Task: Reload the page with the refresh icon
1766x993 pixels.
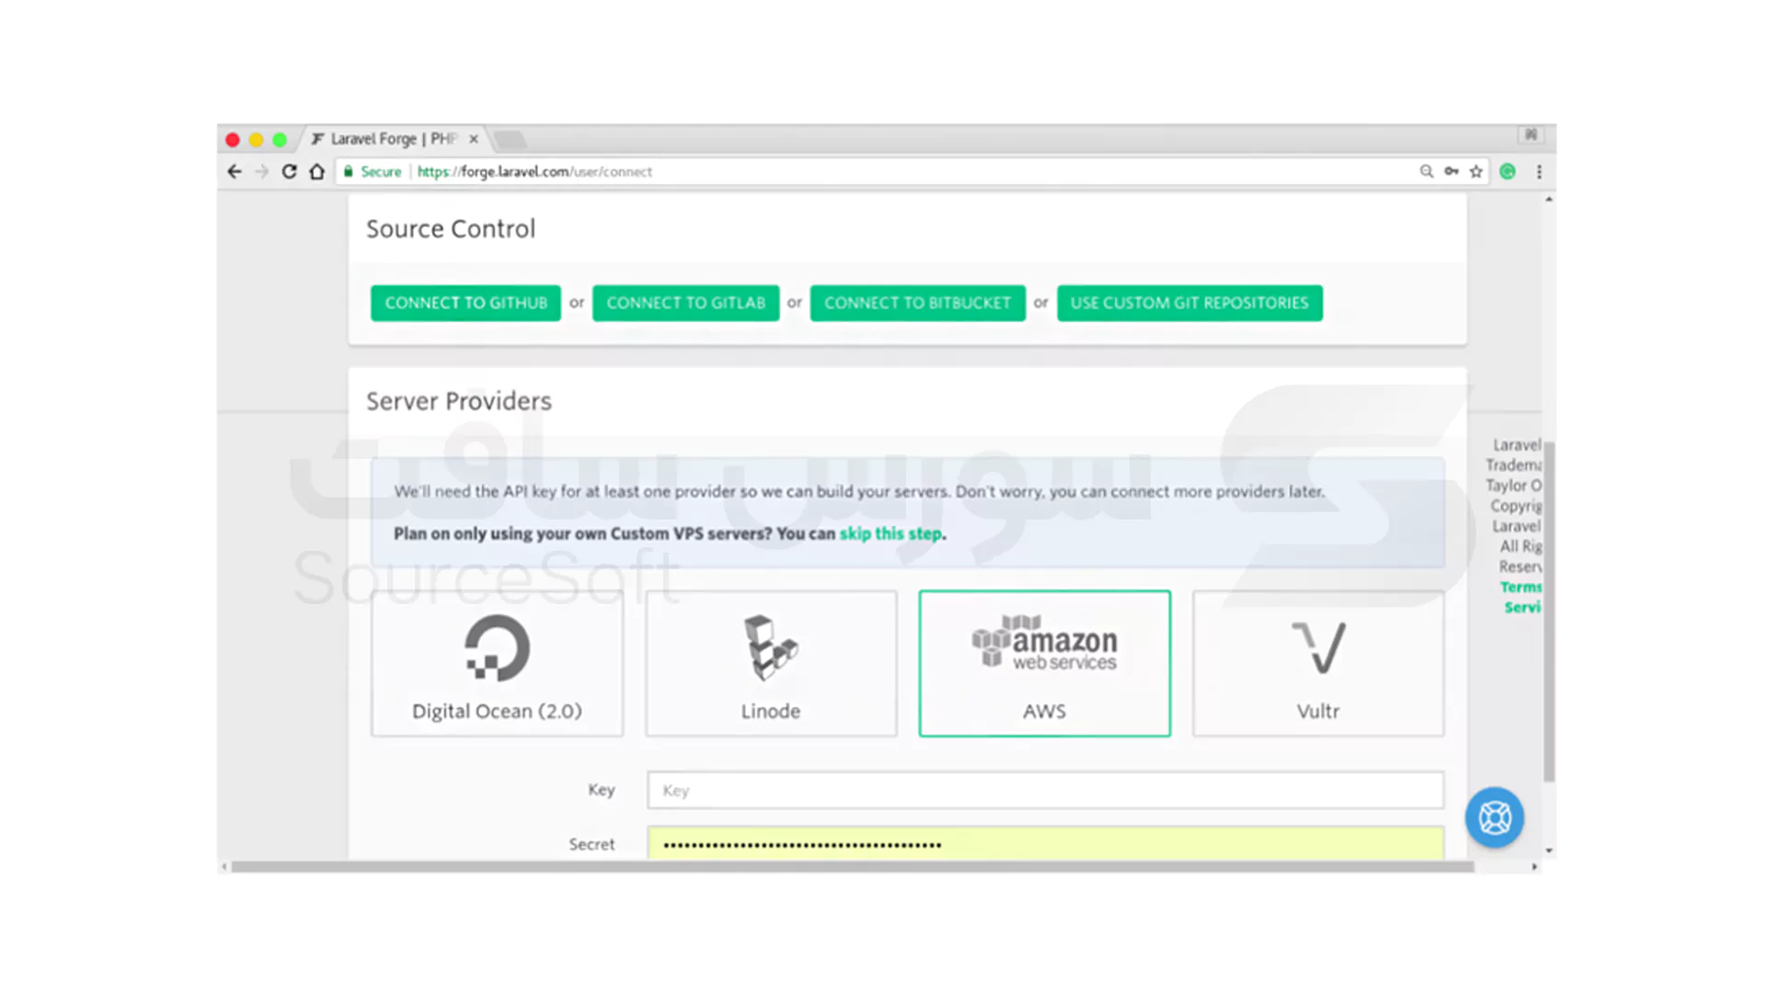Action: click(x=289, y=171)
